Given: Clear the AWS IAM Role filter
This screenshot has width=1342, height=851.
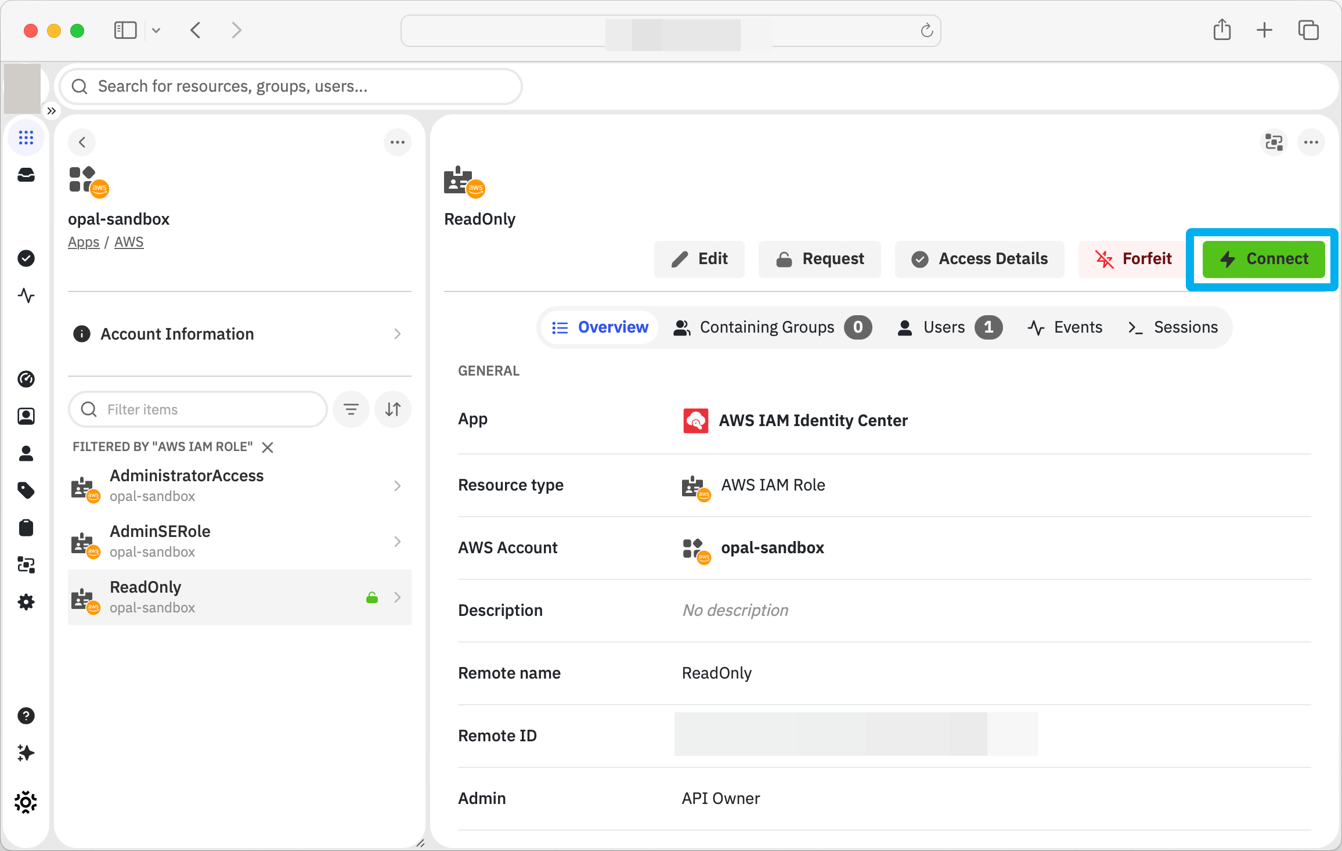Looking at the screenshot, I should [268, 447].
